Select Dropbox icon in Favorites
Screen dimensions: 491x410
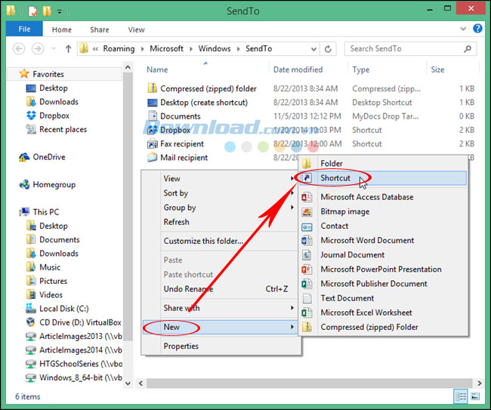click(x=31, y=116)
